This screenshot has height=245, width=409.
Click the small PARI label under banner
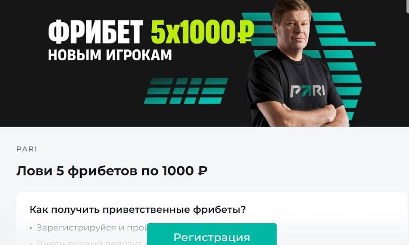pos(27,149)
